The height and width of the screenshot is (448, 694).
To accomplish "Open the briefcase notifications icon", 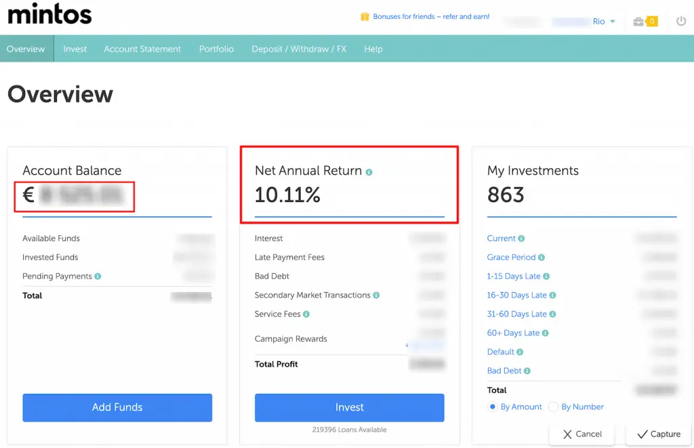I will coord(638,20).
